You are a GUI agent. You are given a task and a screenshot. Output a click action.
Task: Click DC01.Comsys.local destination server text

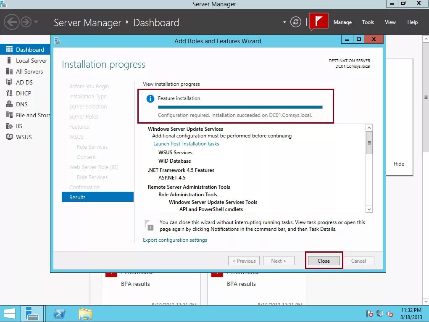353,66
